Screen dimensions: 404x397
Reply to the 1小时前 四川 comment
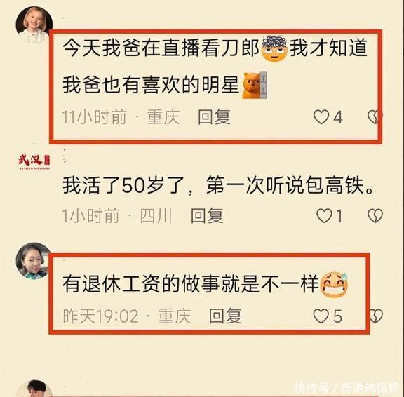click(207, 215)
